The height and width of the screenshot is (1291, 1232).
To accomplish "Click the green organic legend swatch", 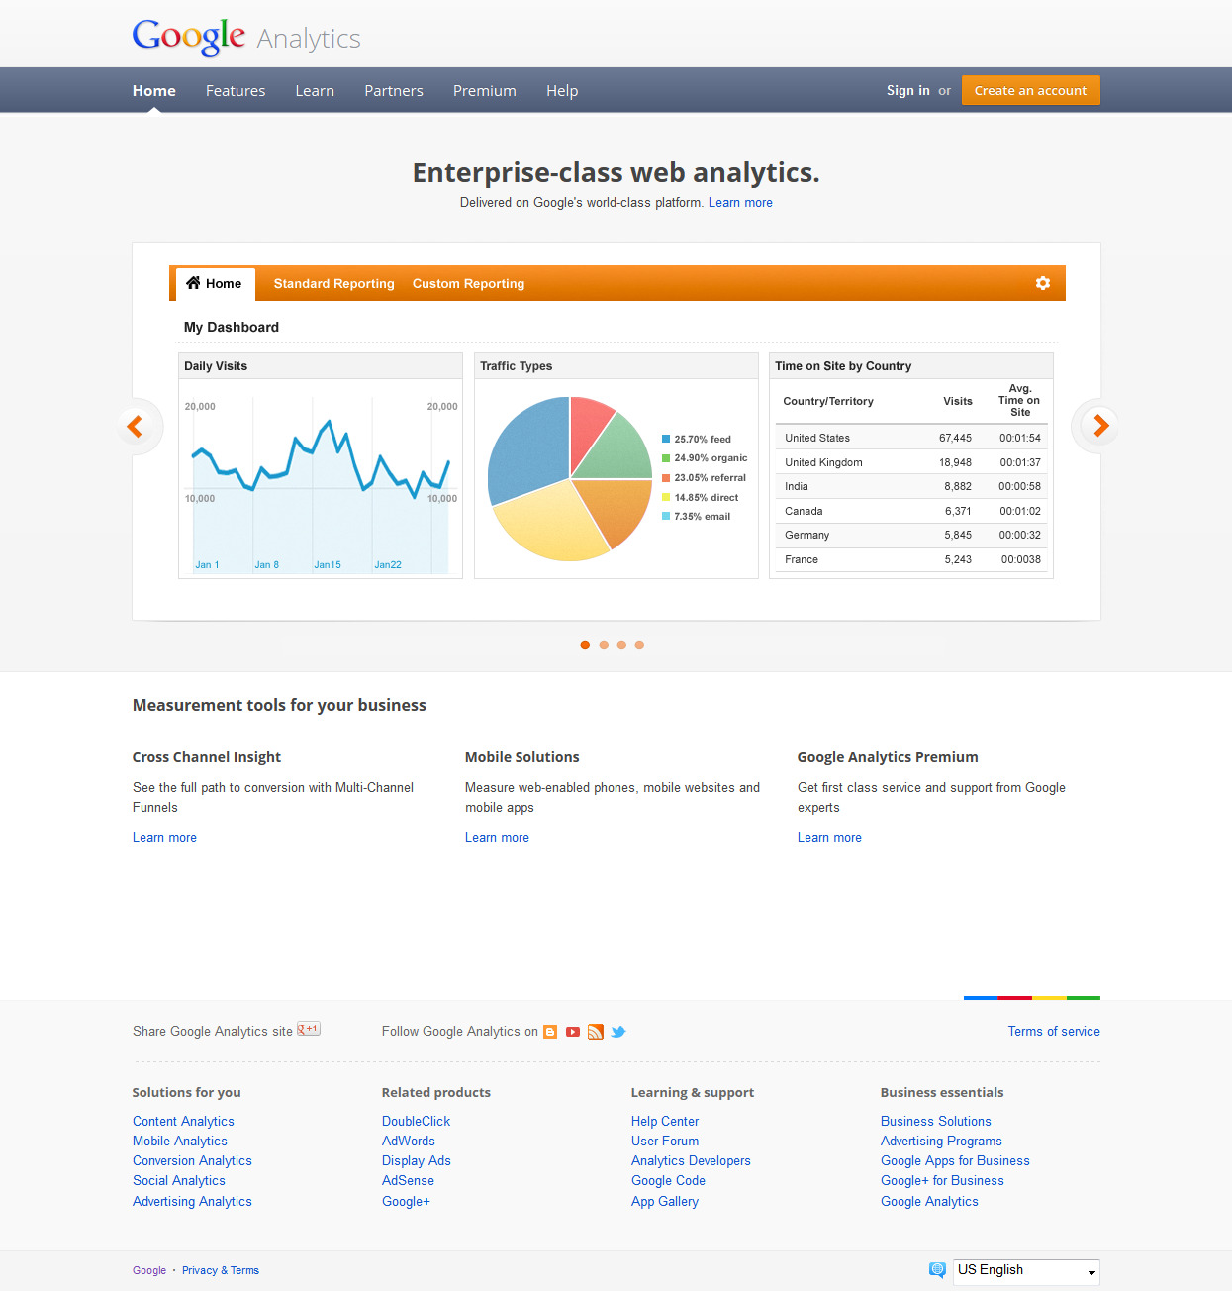I will pyautogui.click(x=666, y=458).
